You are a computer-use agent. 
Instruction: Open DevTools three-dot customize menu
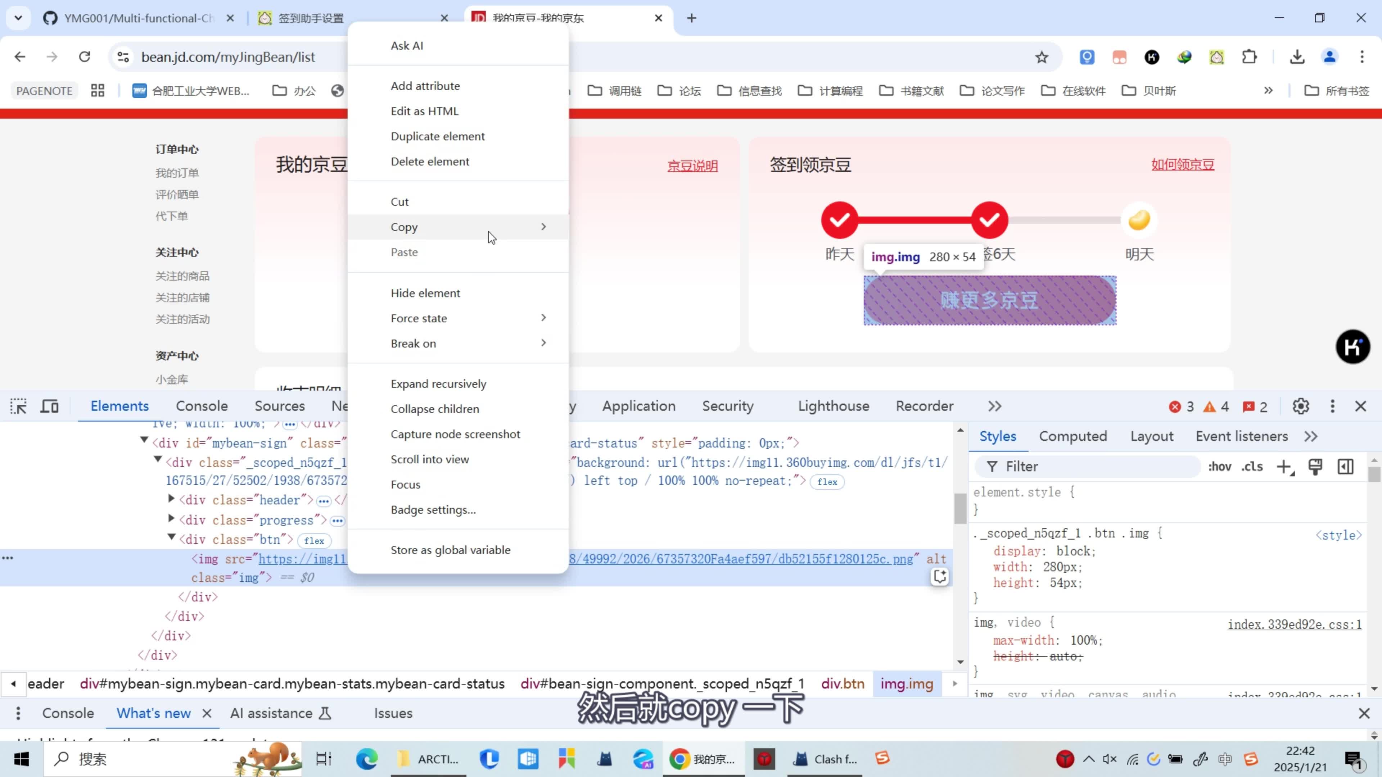click(1333, 406)
